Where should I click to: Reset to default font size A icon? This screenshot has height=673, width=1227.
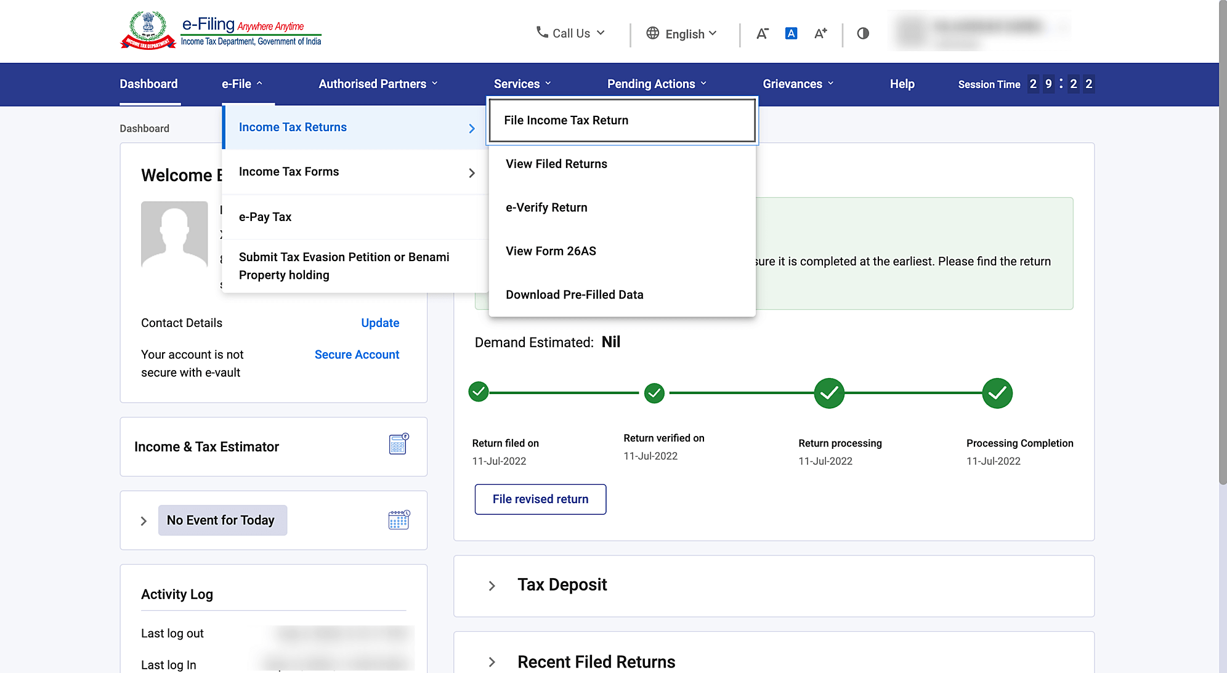point(792,33)
